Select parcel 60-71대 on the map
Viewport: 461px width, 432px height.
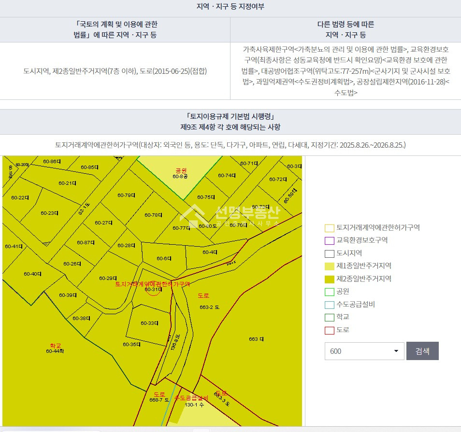point(249,163)
